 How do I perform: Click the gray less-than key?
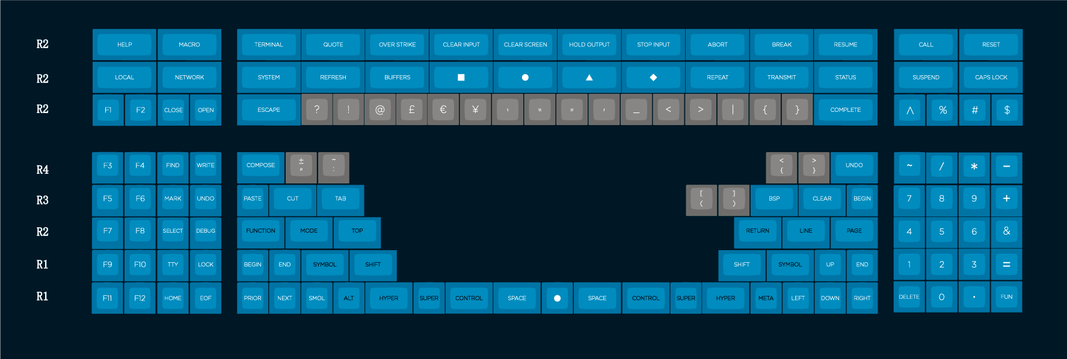pos(668,110)
